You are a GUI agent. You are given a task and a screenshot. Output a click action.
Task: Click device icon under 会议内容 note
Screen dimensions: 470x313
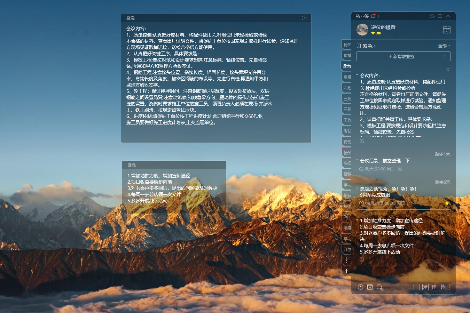click(x=362, y=141)
